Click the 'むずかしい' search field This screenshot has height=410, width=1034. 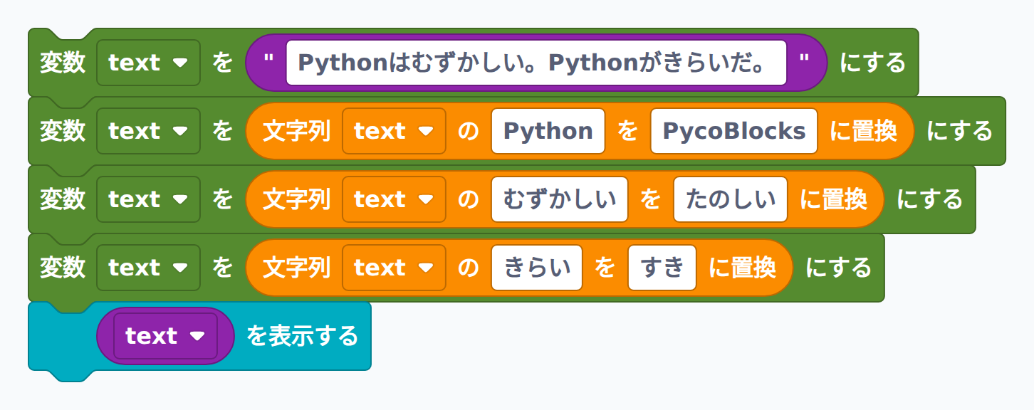point(560,199)
